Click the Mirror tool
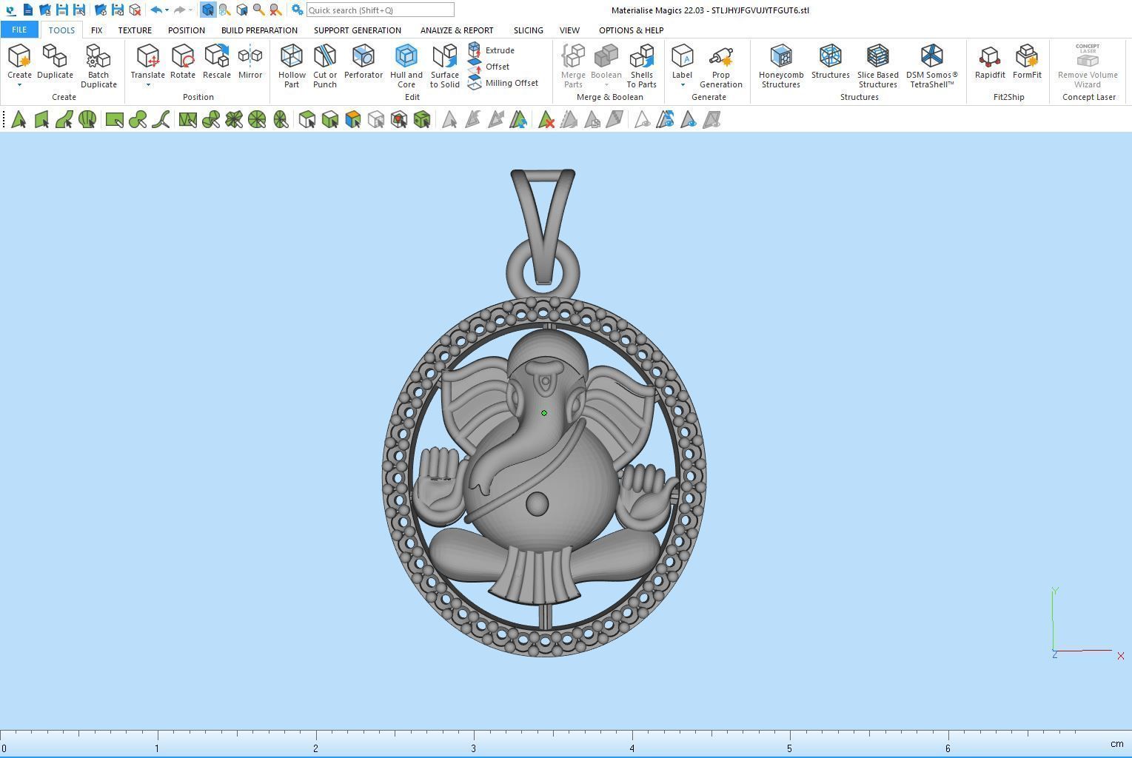 click(250, 61)
